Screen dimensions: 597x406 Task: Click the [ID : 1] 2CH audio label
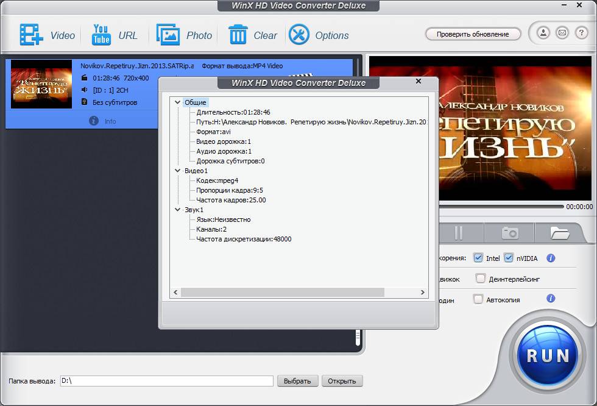click(x=111, y=90)
